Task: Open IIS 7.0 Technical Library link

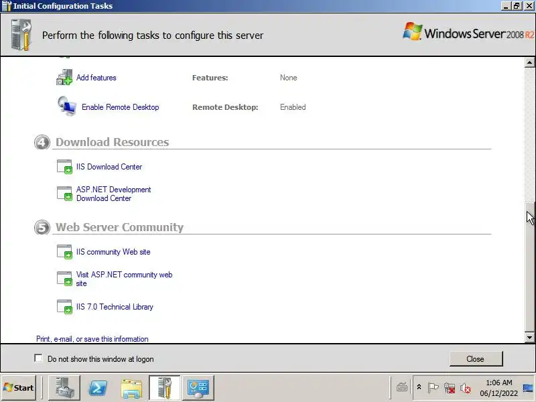Action: pyautogui.click(x=115, y=307)
